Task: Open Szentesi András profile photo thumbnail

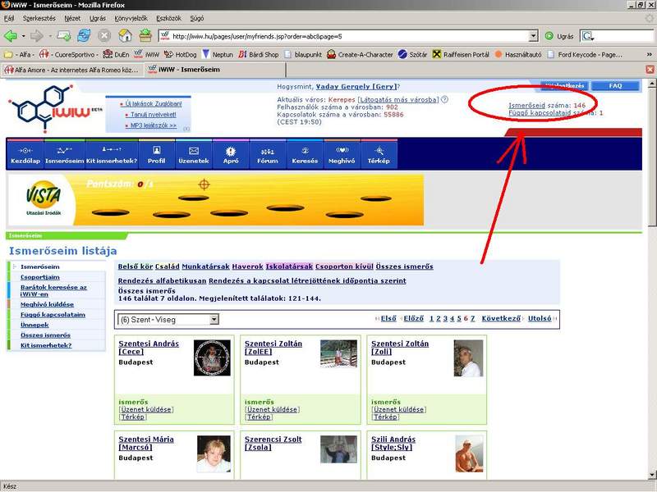Action: [x=212, y=358]
